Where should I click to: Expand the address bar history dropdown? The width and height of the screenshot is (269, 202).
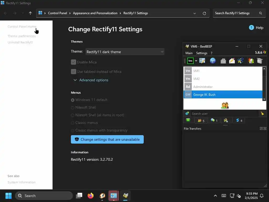click(x=195, y=13)
